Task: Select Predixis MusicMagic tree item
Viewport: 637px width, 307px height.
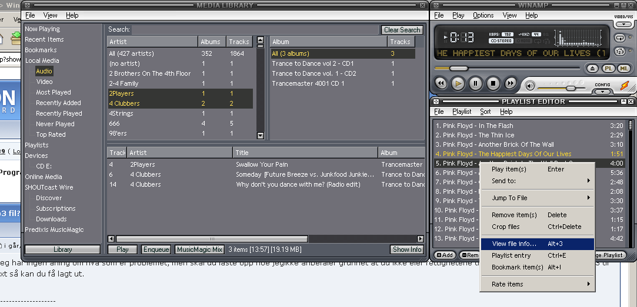Action: pos(54,230)
